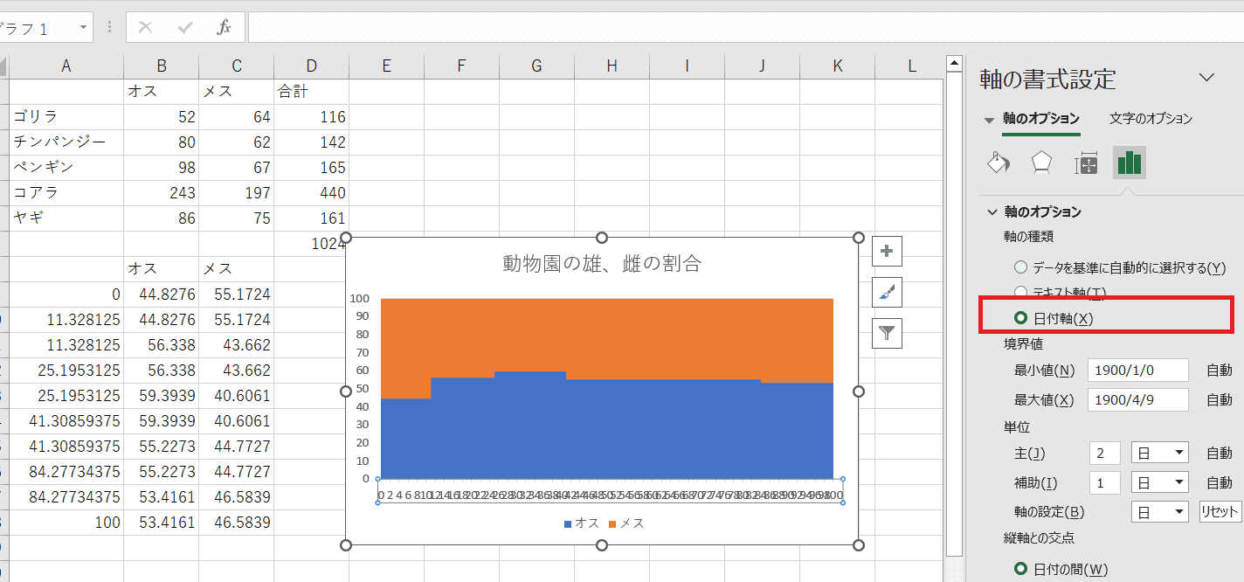This screenshot has height=582, width=1244.
Task: Switch to 軸のオプション tab
Action: (x=1041, y=119)
